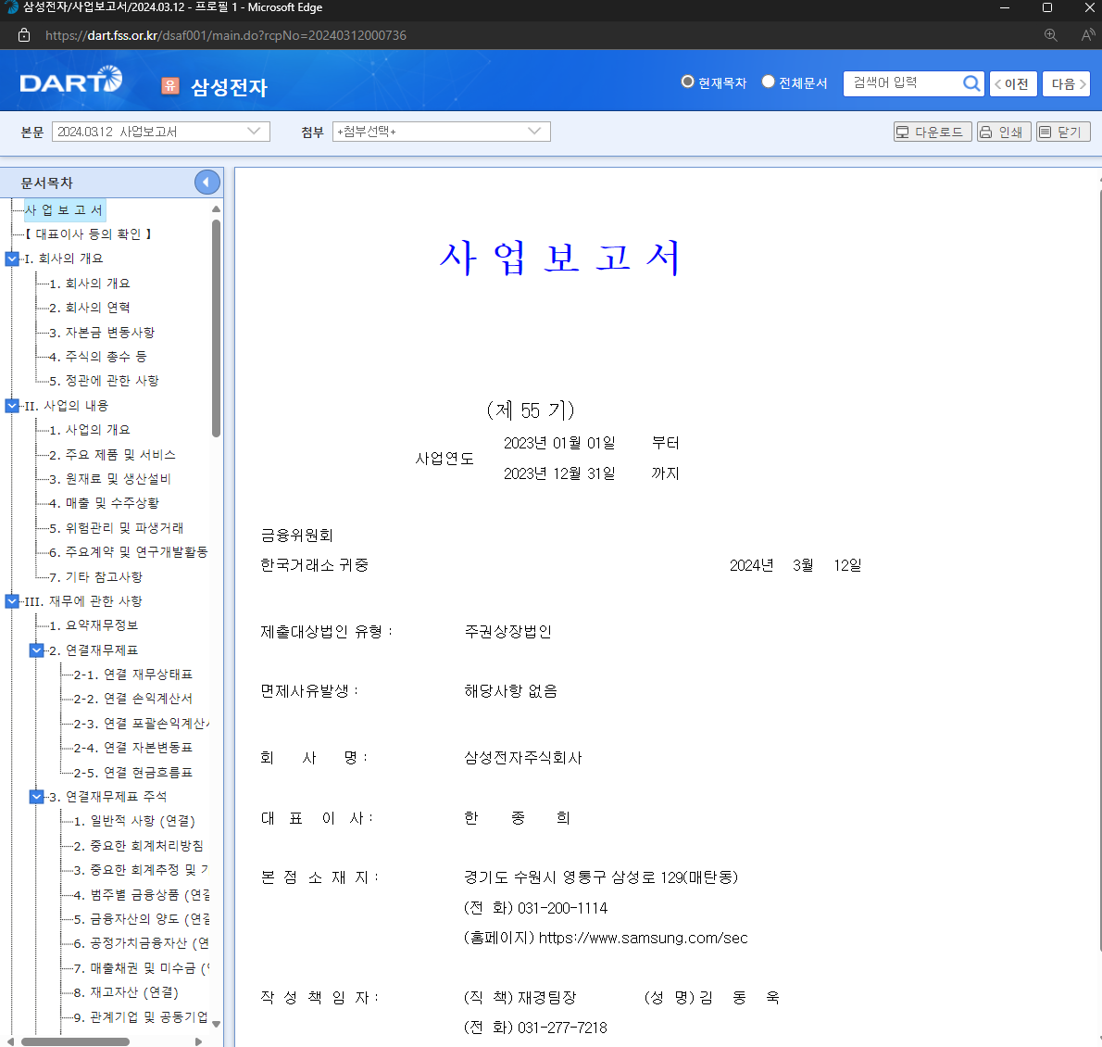Collapse the I. 회사의 개요 tree node
Image resolution: width=1102 pixels, height=1047 pixels.
12,259
